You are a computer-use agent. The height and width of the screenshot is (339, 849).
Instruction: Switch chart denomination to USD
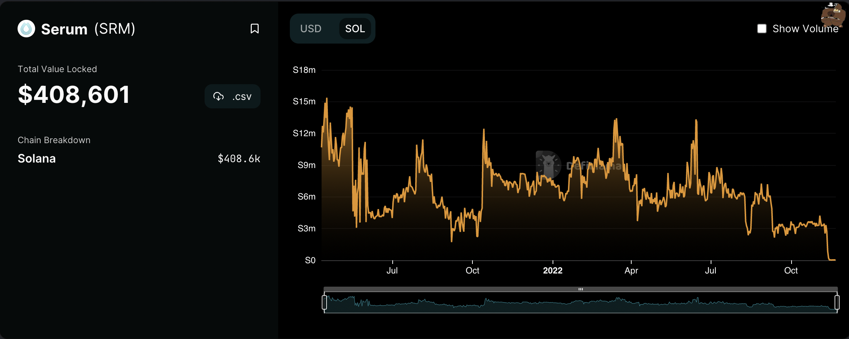point(311,29)
